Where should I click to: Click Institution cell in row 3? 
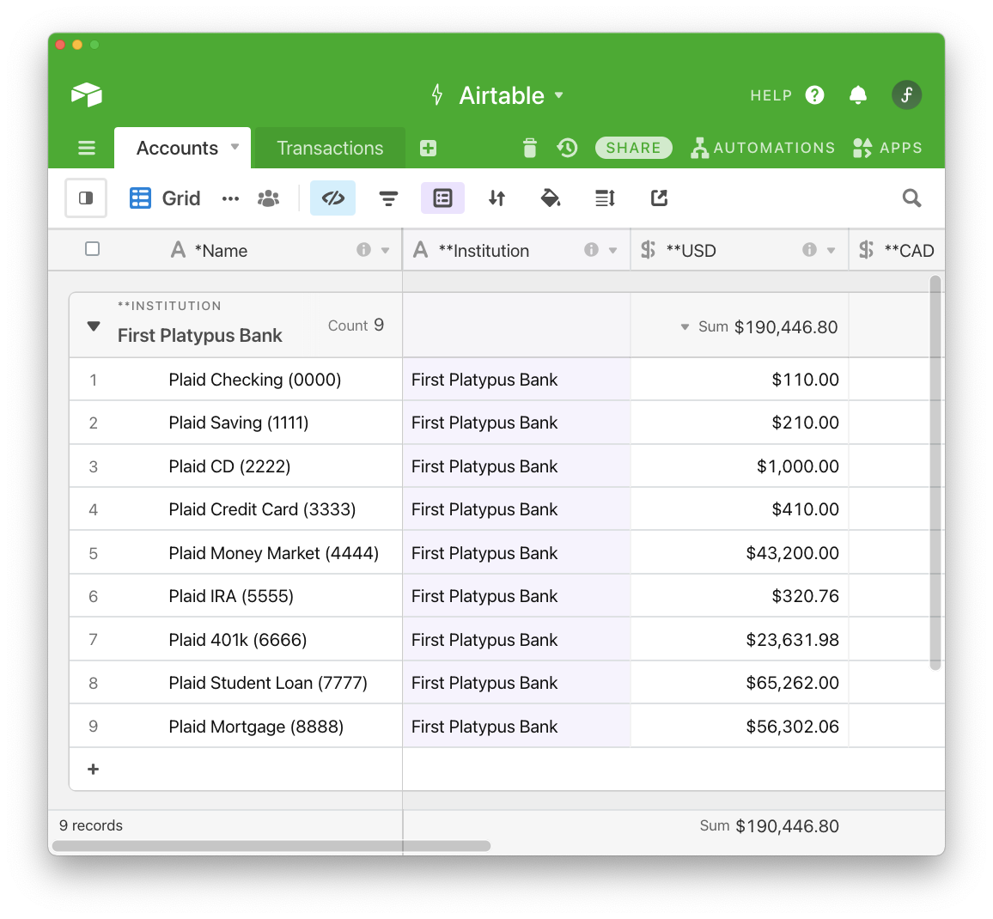[517, 466]
